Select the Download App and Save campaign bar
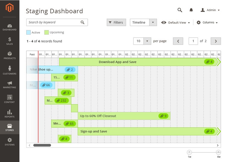 [118, 62]
